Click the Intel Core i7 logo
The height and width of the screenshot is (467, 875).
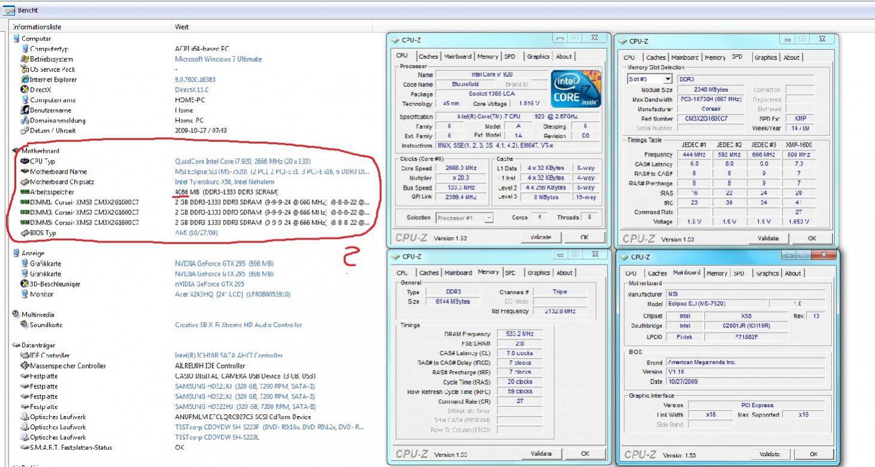coord(575,90)
